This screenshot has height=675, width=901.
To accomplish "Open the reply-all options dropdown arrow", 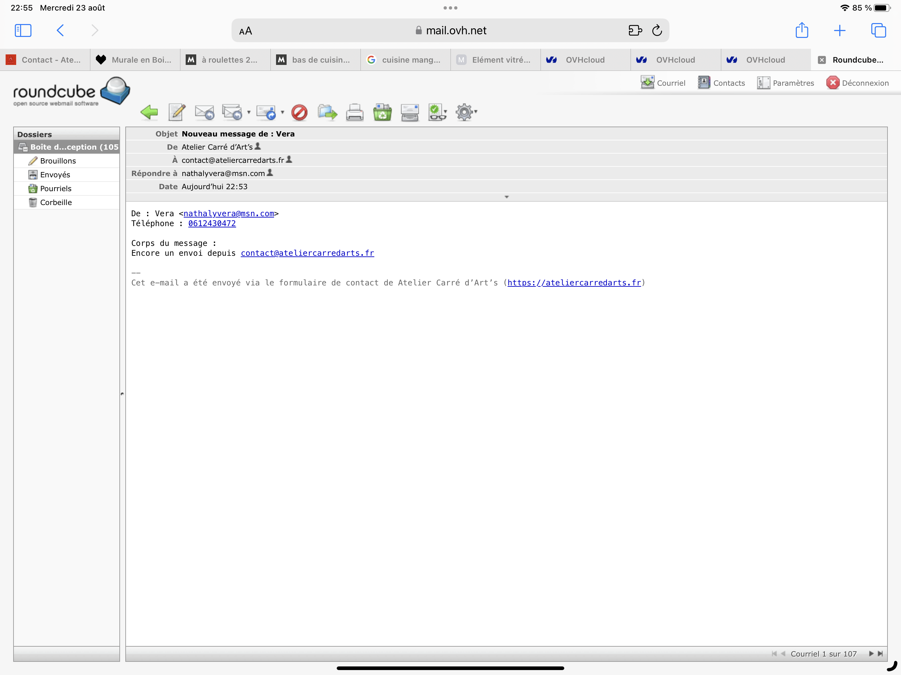I will (x=248, y=112).
